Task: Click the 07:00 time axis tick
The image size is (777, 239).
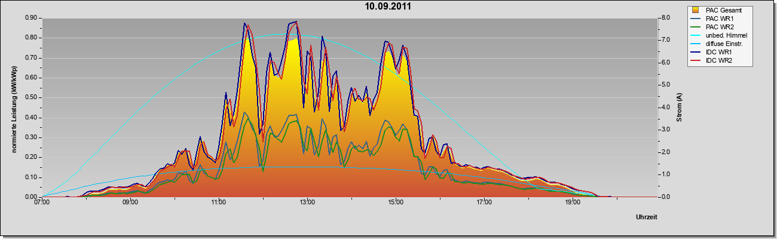Action: (x=42, y=202)
